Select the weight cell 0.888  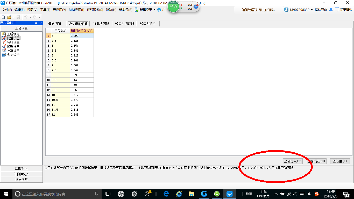(x=82, y=115)
